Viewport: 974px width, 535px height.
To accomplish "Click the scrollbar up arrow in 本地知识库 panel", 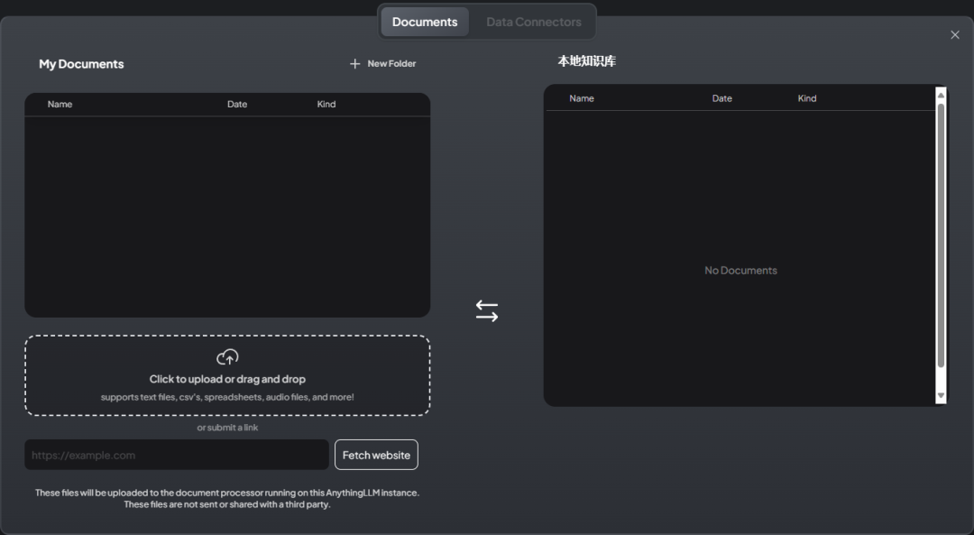I will (941, 95).
